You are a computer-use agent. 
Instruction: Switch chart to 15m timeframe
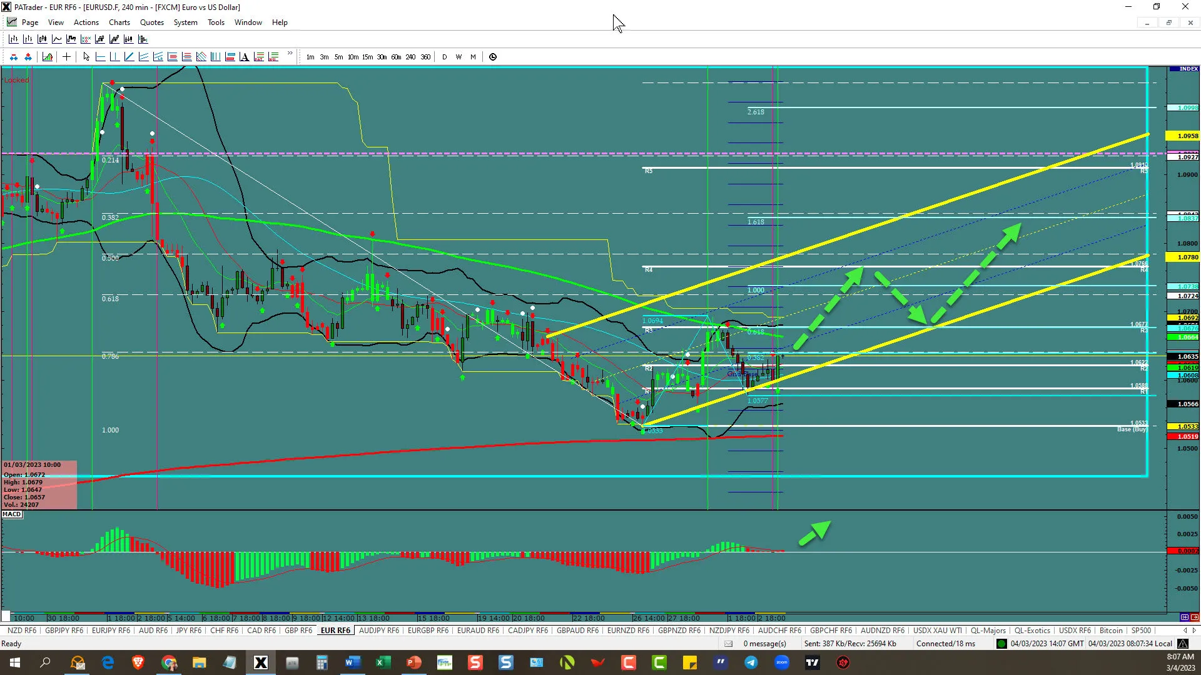[367, 57]
